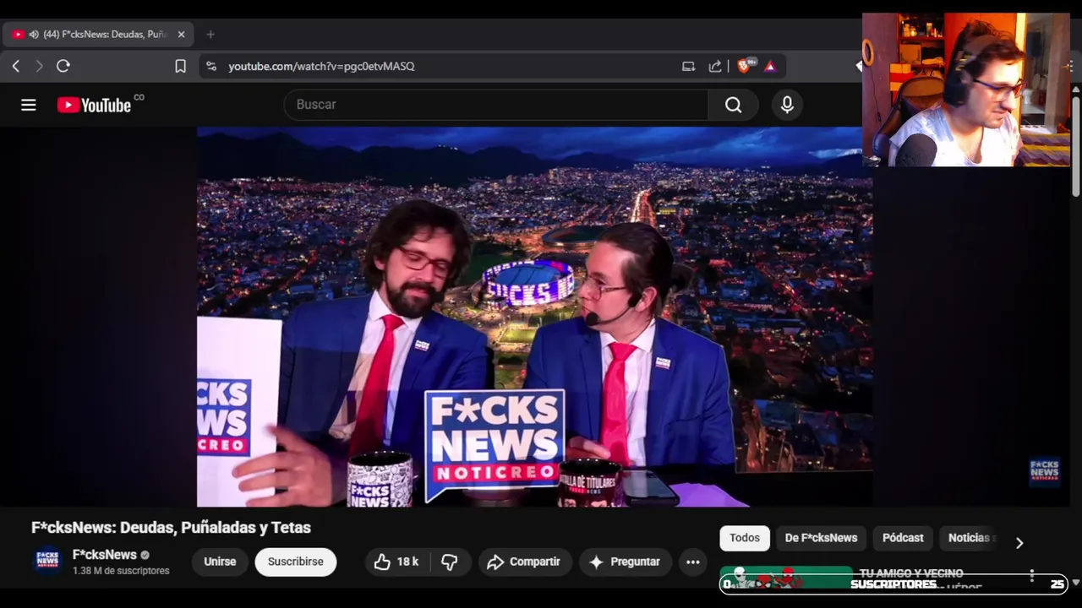Select the Pódcast filter chip

(903, 538)
